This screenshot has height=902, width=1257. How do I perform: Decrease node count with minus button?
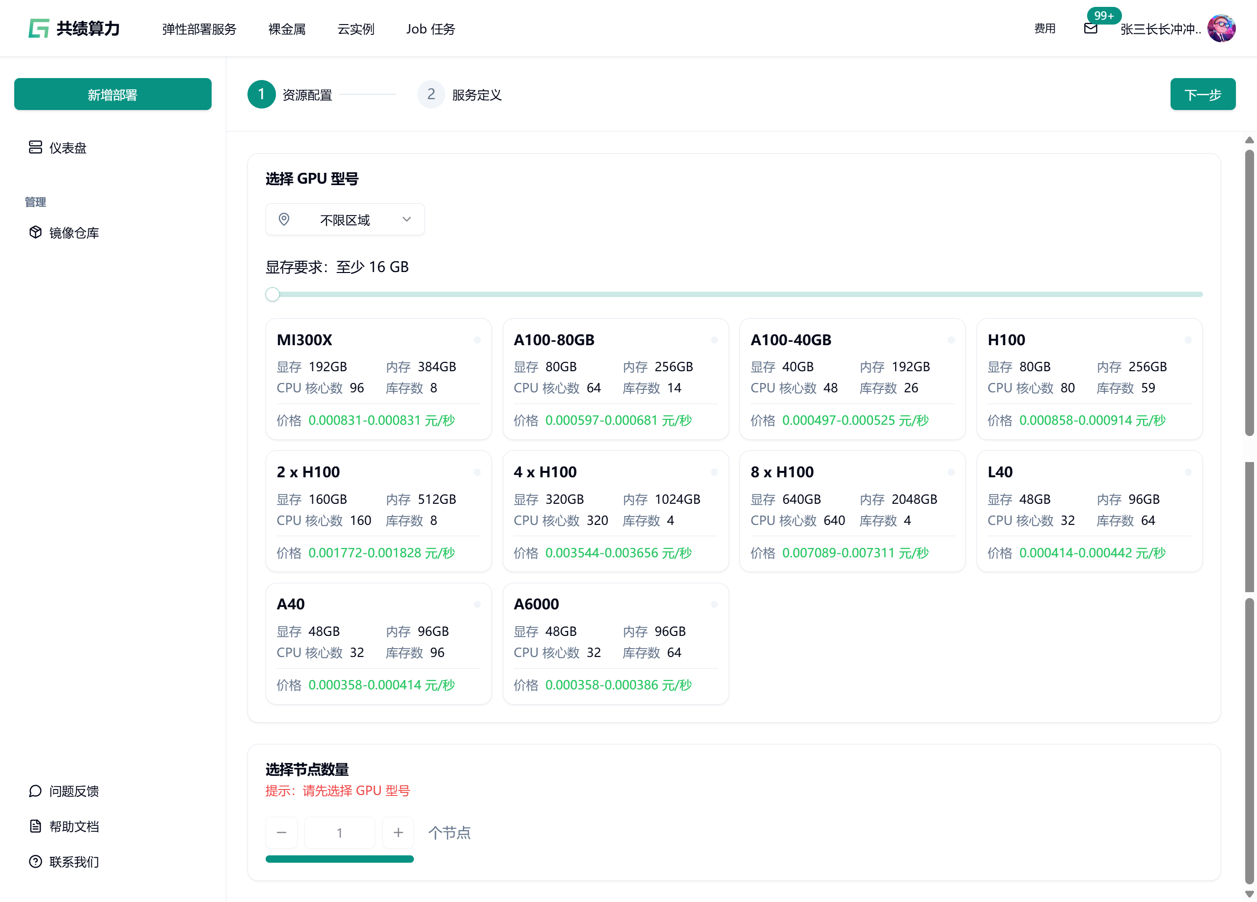[x=281, y=832]
